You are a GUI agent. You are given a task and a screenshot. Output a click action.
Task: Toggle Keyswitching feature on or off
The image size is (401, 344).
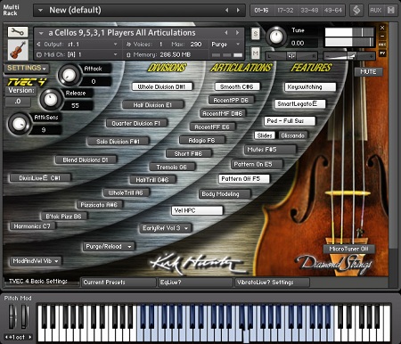click(x=310, y=87)
